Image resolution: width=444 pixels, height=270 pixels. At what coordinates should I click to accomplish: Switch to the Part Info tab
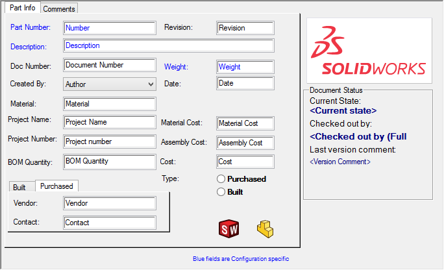point(23,8)
